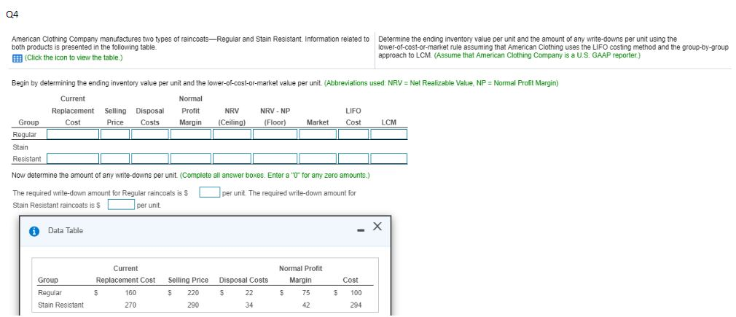Click green 'U.S. GAAP reporter' assumption note
This screenshot has height=317, width=736.
[537, 55]
